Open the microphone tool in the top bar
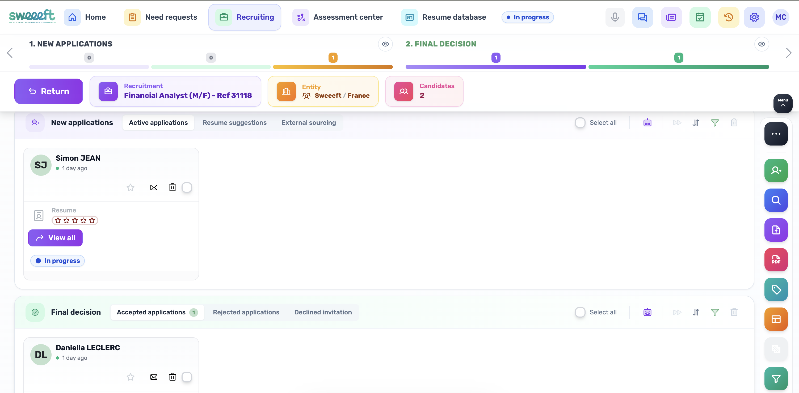This screenshot has width=799, height=393. pyautogui.click(x=615, y=17)
